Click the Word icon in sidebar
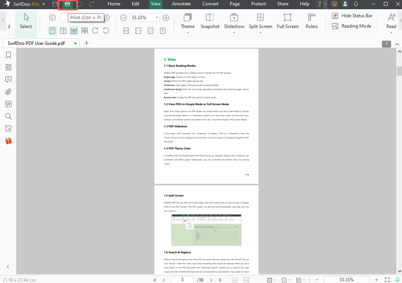The image size is (402, 283). click(x=9, y=104)
